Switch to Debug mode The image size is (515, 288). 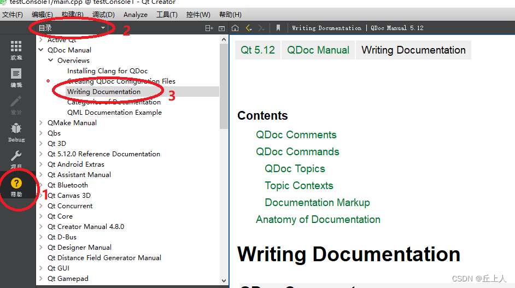coord(16,132)
